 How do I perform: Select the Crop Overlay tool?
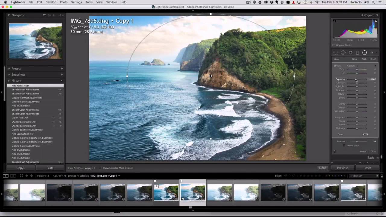[336, 52]
